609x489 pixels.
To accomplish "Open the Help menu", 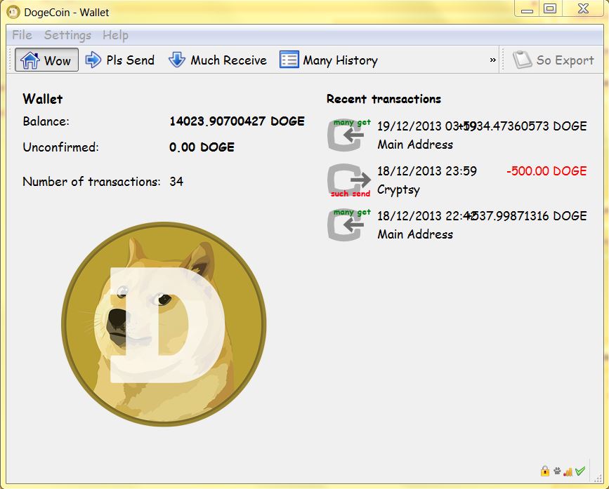I will click(115, 35).
